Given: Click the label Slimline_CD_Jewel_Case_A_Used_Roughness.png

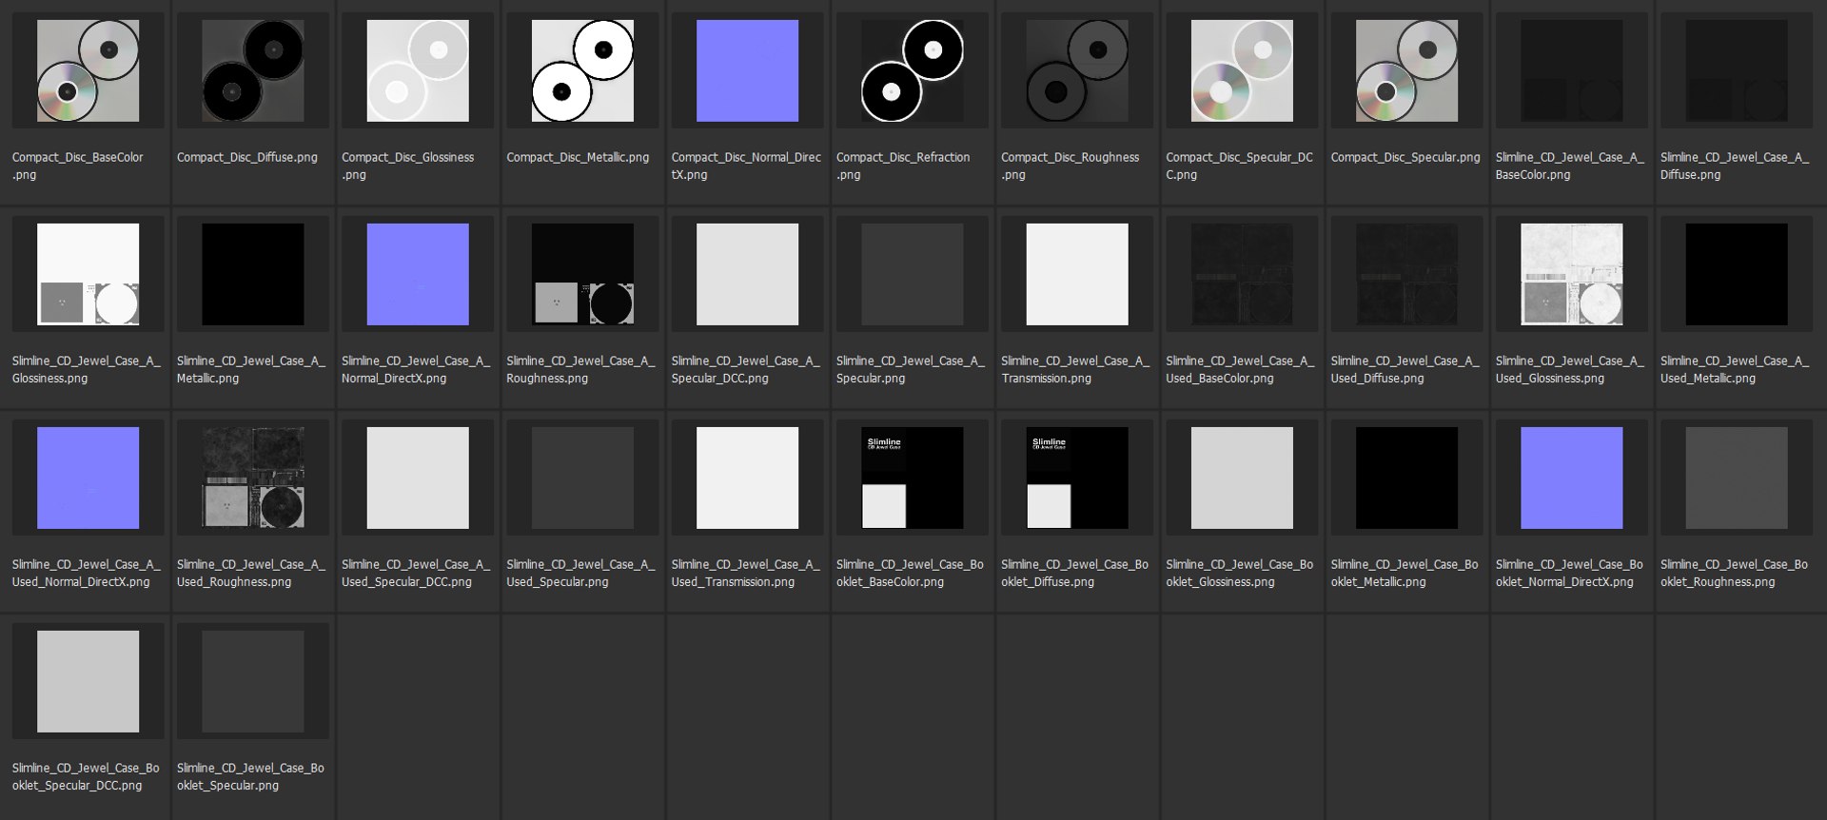Looking at the screenshot, I should (x=251, y=573).
